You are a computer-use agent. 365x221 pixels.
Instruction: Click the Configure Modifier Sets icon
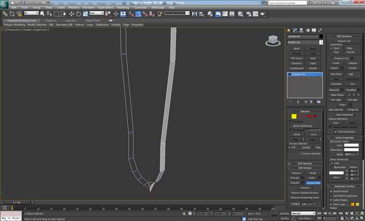319,102
